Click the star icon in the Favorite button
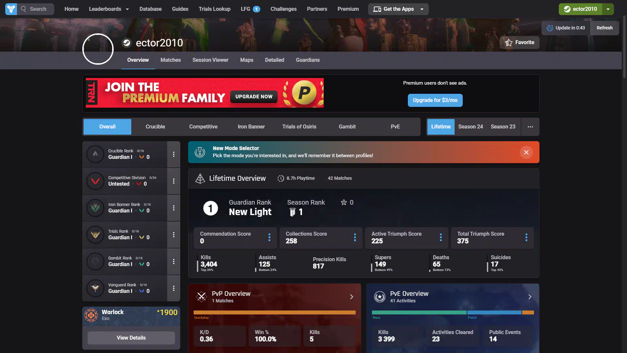Viewport: 627px width, 353px height. (x=508, y=42)
